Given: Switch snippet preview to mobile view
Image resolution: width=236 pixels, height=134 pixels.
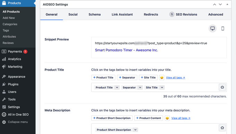Looking at the screenshot, I should [223, 28].
